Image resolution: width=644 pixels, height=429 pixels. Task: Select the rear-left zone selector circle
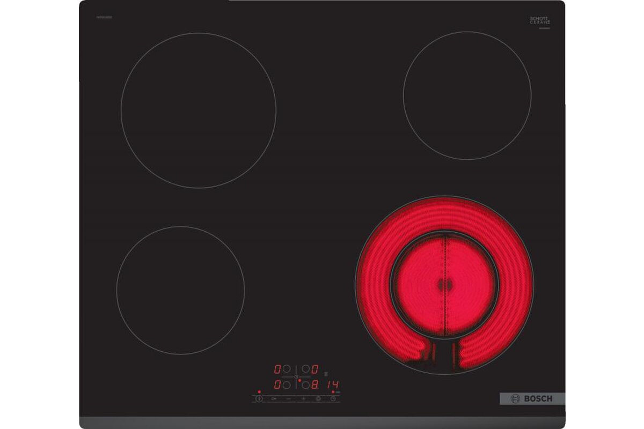[287, 369]
